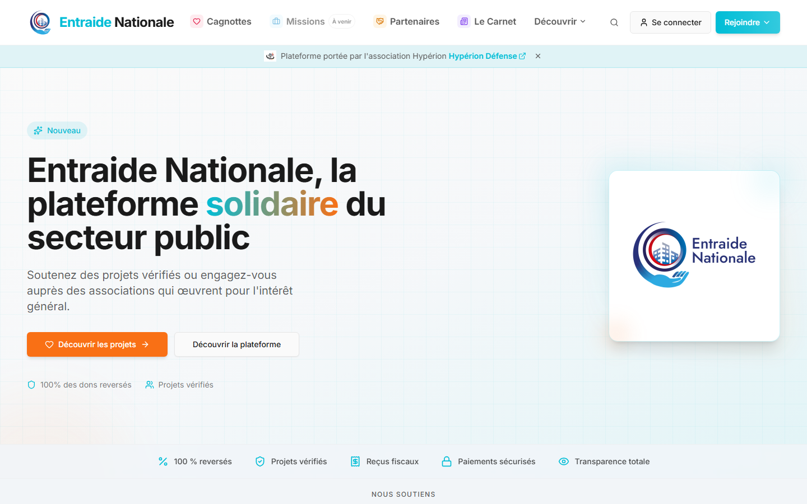Click the user icon in Se connecter

coord(644,22)
